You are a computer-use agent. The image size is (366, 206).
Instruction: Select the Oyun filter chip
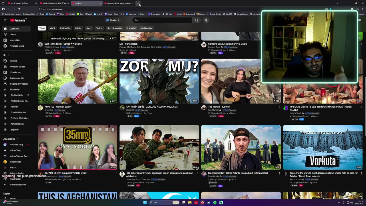pyautogui.click(x=89, y=28)
